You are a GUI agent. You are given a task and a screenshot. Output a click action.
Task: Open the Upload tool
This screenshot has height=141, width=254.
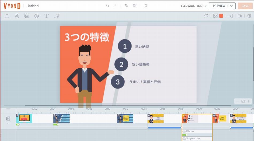(x=7, y=16)
